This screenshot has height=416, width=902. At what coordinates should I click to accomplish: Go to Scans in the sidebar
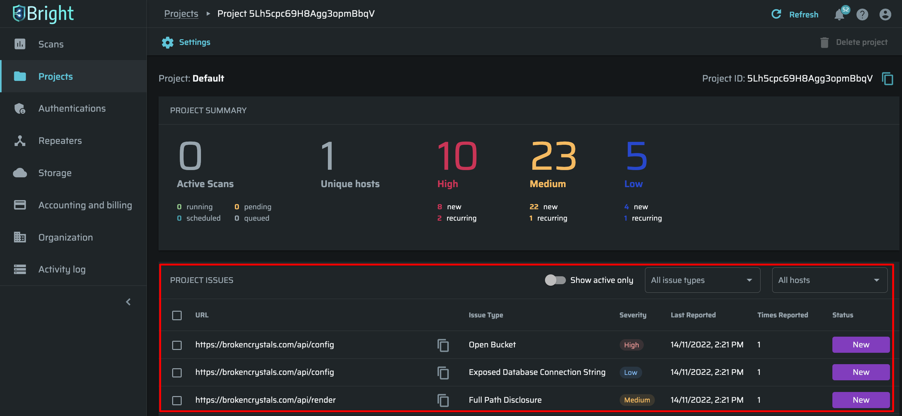pos(51,44)
